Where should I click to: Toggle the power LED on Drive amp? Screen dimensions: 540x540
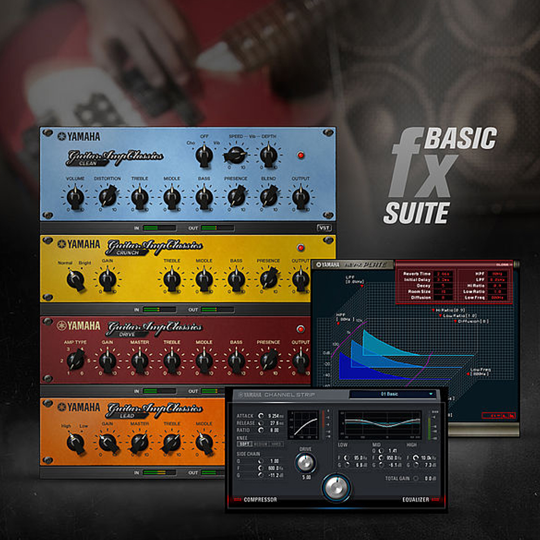[x=301, y=329]
